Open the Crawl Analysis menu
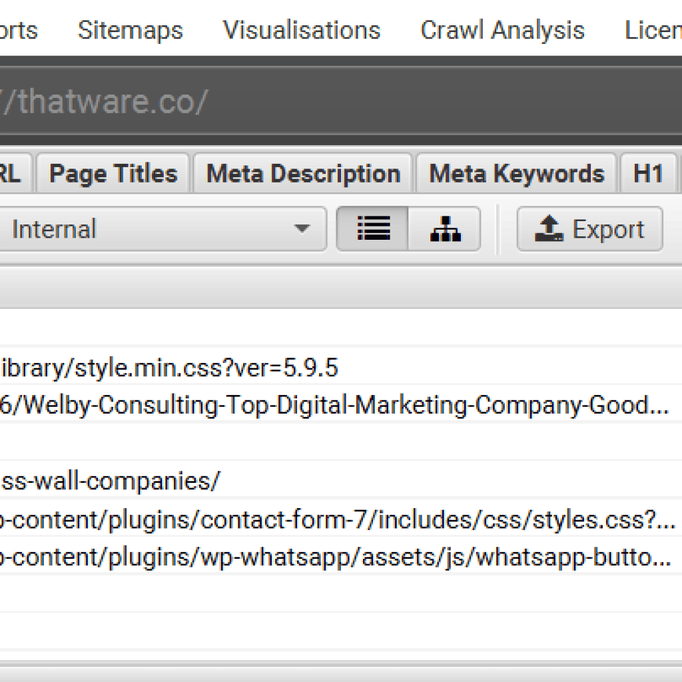The image size is (682, 682). pyautogui.click(x=503, y=31)
